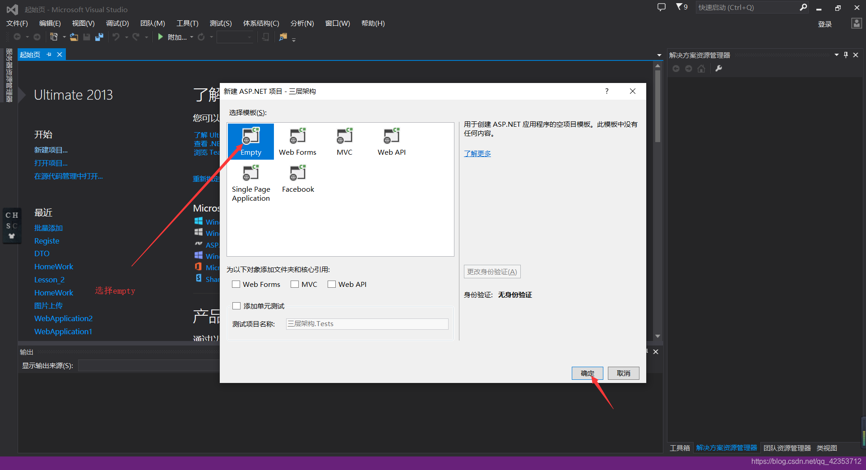Open the Server Explorer side tab
This screenshot has height=470, width=866.
(x=9, y=75)
